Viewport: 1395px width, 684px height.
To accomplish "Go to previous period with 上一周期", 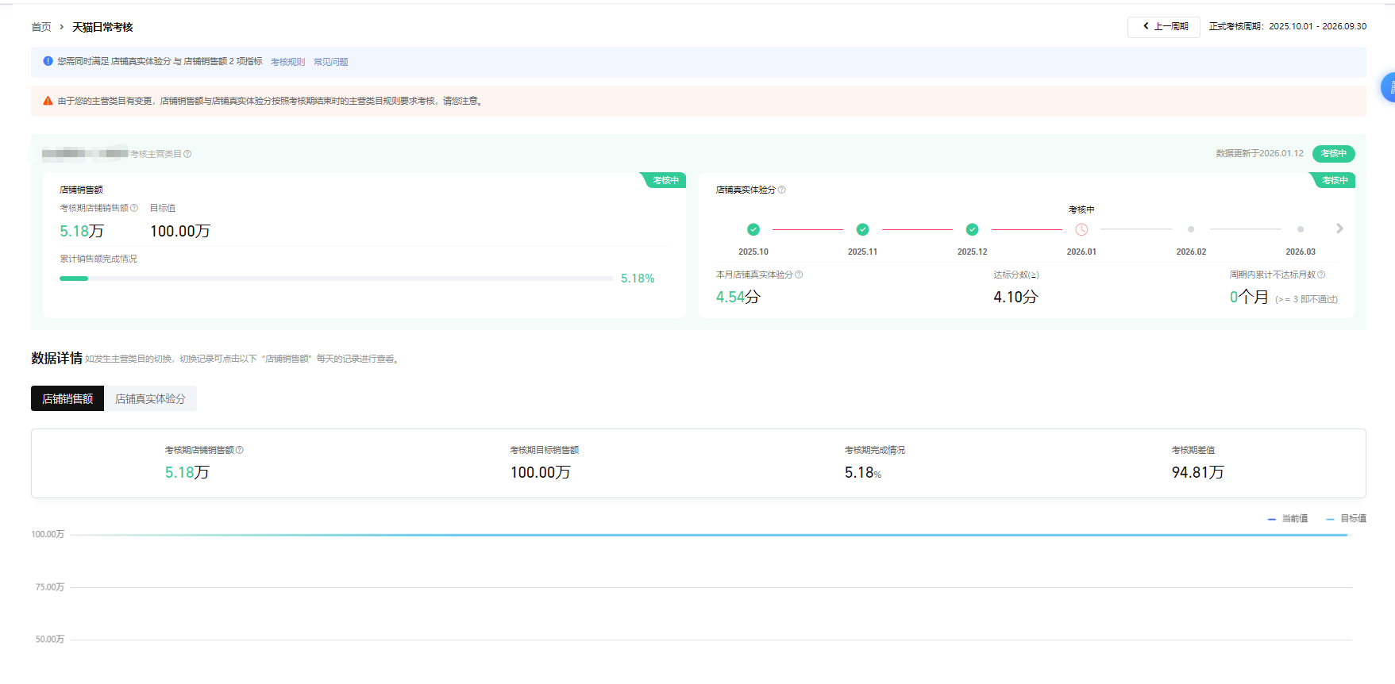I will tap(1164, 26).
